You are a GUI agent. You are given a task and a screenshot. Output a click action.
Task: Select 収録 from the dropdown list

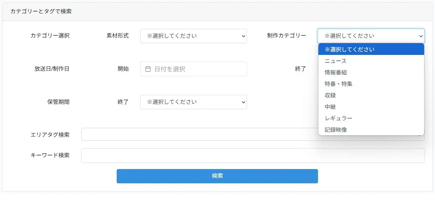pyautogui.click(x=330, y=95)
